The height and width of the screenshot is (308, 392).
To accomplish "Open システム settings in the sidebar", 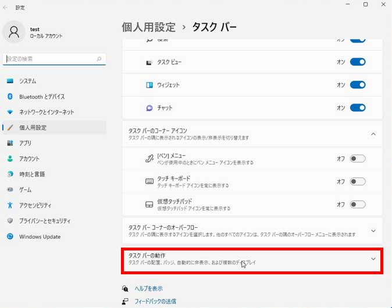I will (x=27, y=81).
